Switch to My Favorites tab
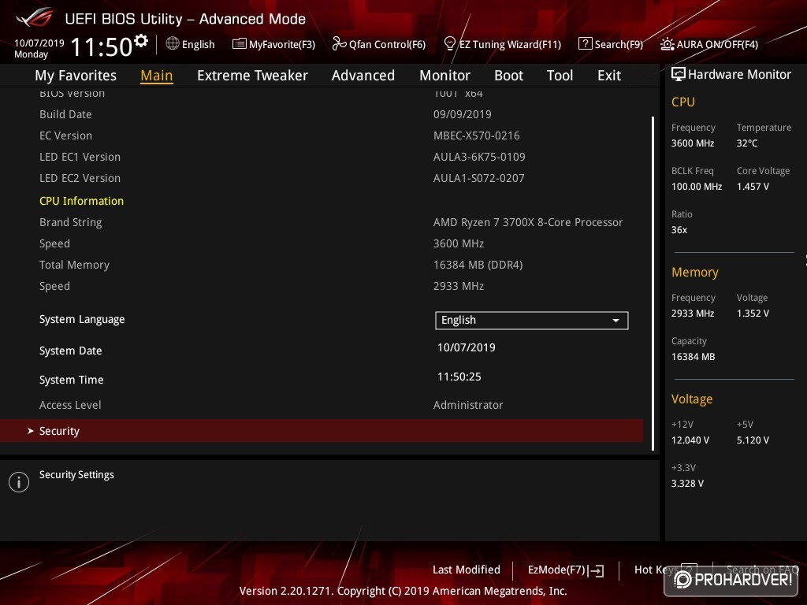Screen dimensions: 807x605 point(76,76)
